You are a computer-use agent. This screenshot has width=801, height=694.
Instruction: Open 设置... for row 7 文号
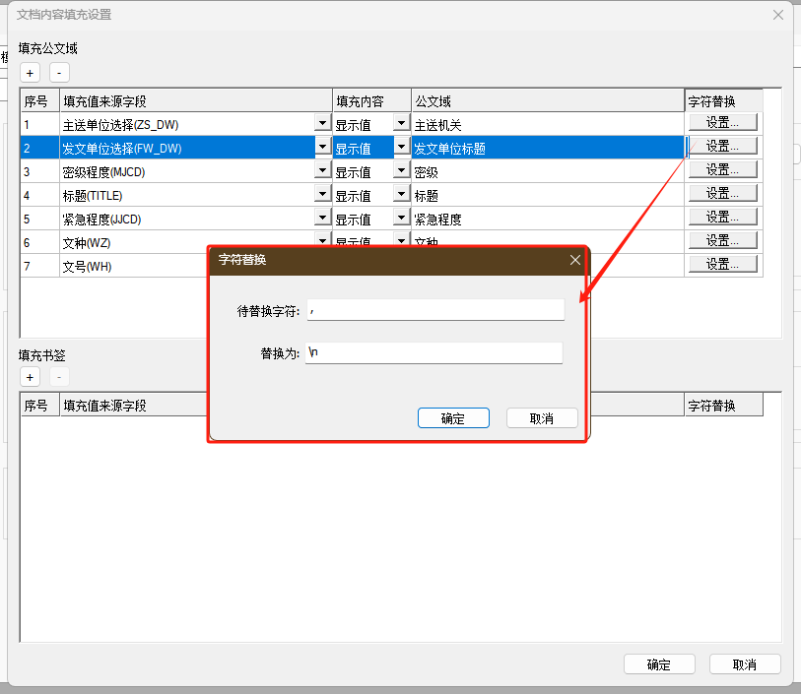[x=723, y=264]
